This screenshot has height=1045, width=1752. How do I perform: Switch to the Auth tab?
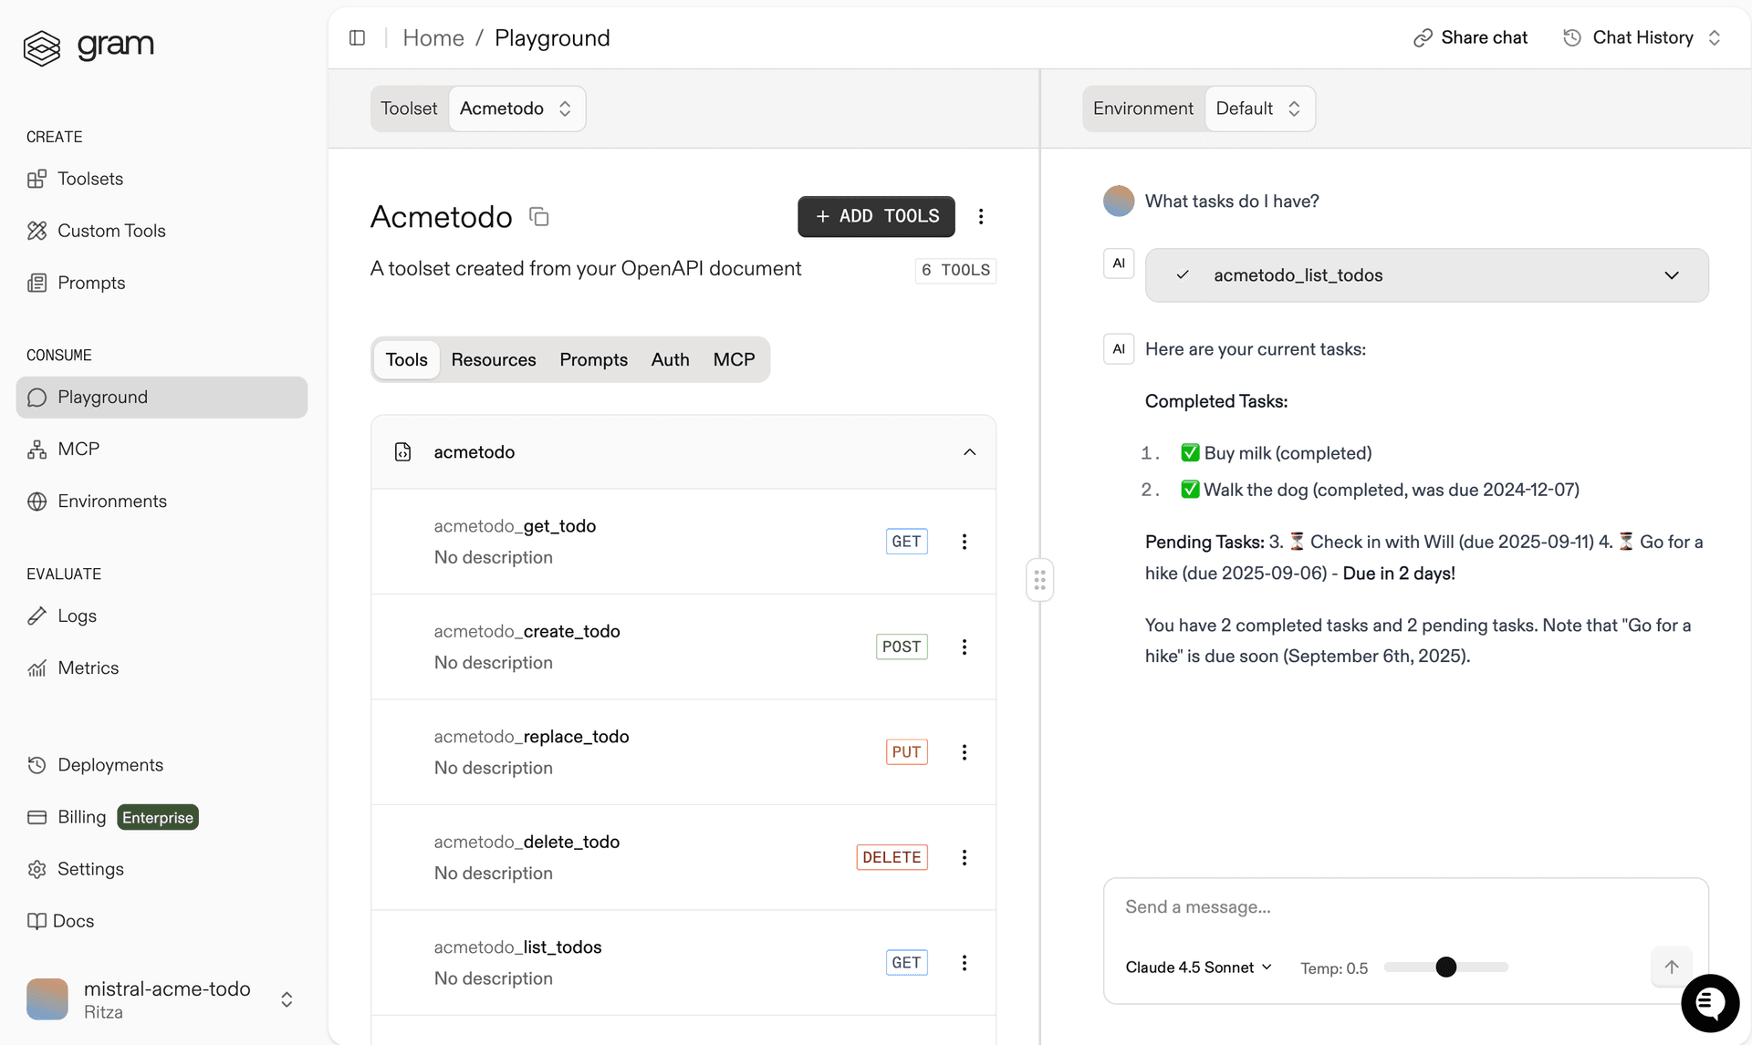[x=670, y=359]
